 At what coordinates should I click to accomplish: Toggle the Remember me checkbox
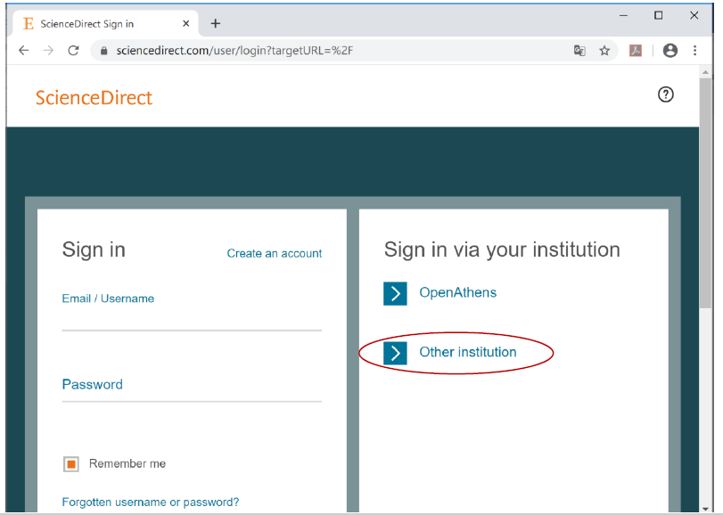(71, 464)
